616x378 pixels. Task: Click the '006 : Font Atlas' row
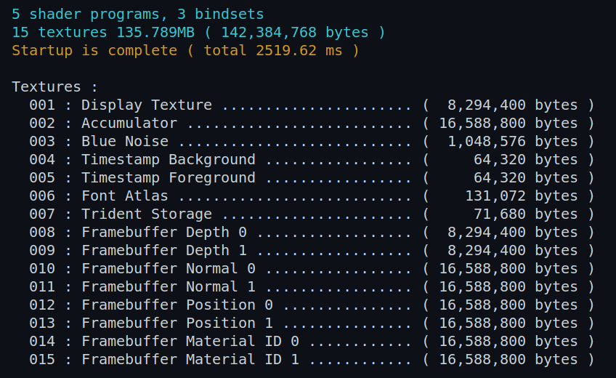[x=312, y=196]
